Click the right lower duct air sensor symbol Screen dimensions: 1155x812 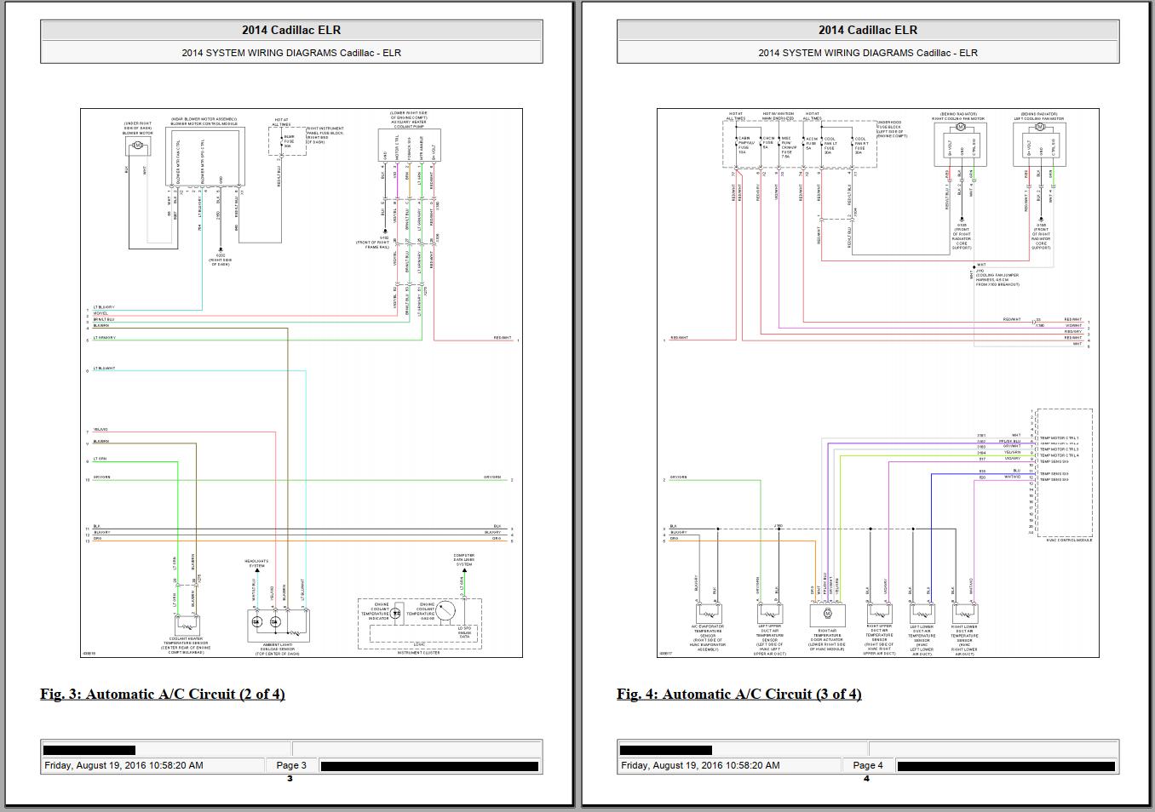coord(964,613)
